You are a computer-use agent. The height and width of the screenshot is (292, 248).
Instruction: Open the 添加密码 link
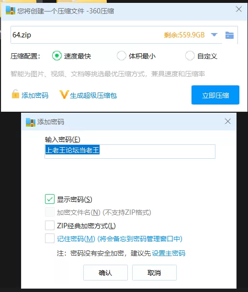(x=35, y=95)
